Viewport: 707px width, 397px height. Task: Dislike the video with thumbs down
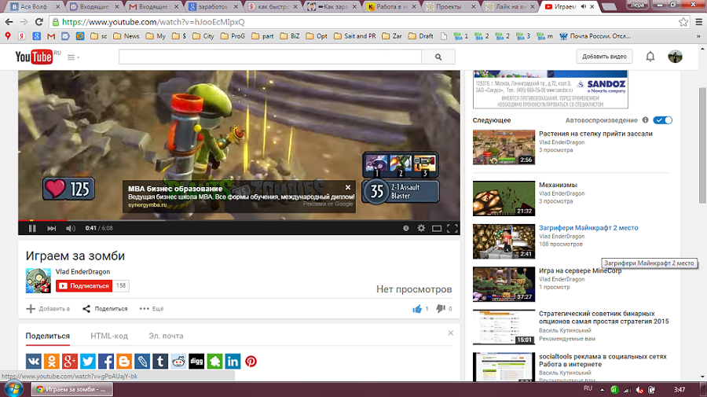pos(441,309)
